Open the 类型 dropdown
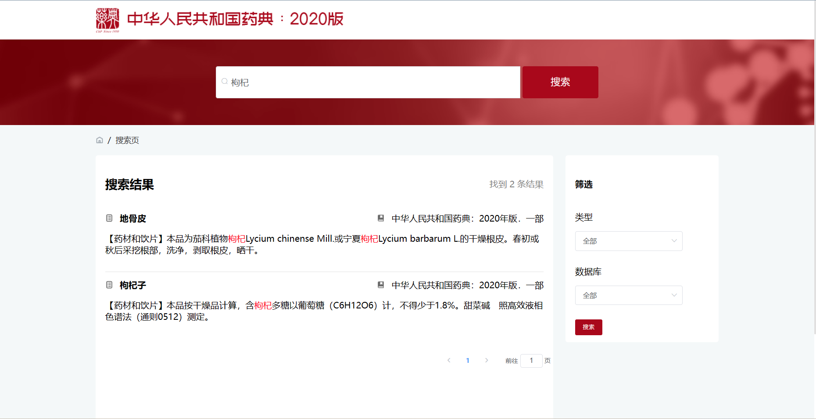This screenshot has width=816, height=419. [x=628, y=241]
